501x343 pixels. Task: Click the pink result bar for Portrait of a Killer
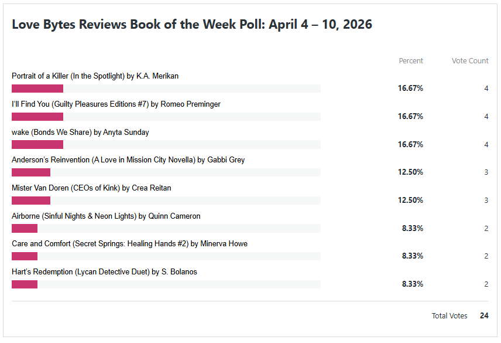(37, 89)
